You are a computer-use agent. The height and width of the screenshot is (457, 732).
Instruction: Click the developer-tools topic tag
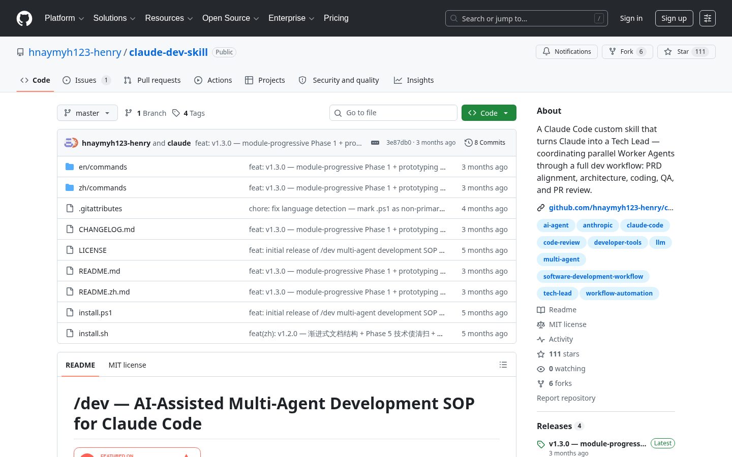(618, 243)
